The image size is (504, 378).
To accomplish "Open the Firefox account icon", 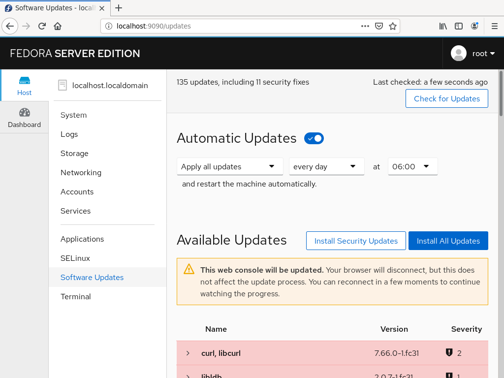I will click(474, 26).
